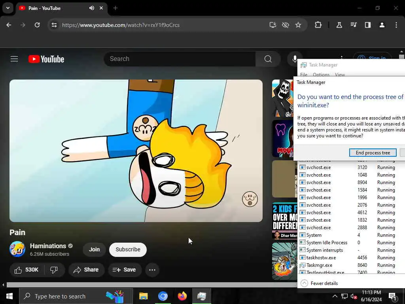Select the System process row
The height and width of the screenshot is (304, 405).
tap(352, 235)
